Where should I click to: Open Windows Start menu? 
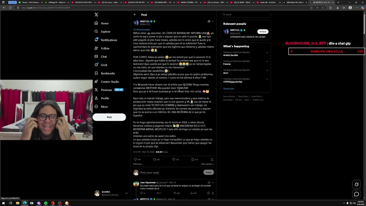(x=3, y=203)
